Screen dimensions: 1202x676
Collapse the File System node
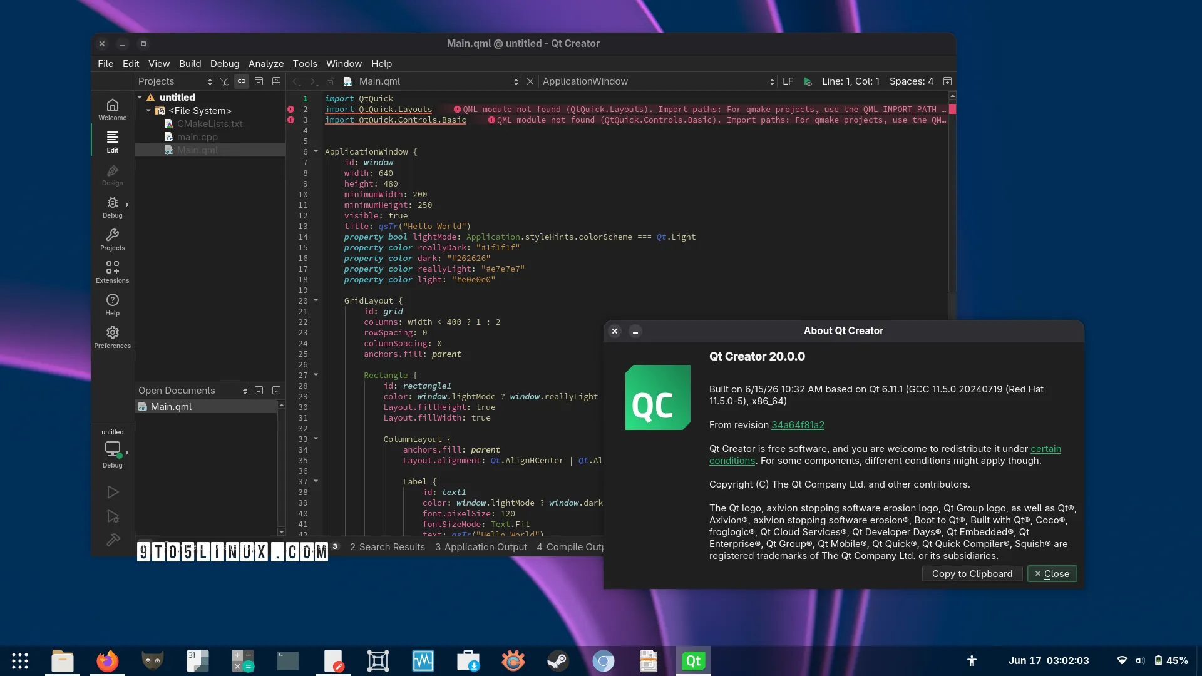tap(148, 110)
